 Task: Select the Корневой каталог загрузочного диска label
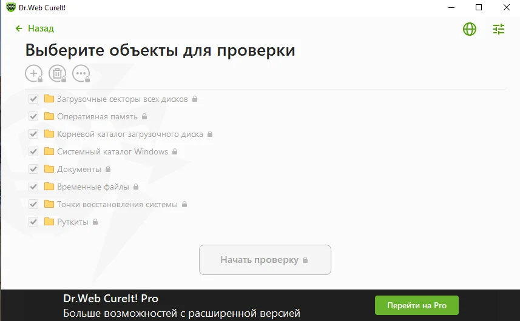(130, 134)
